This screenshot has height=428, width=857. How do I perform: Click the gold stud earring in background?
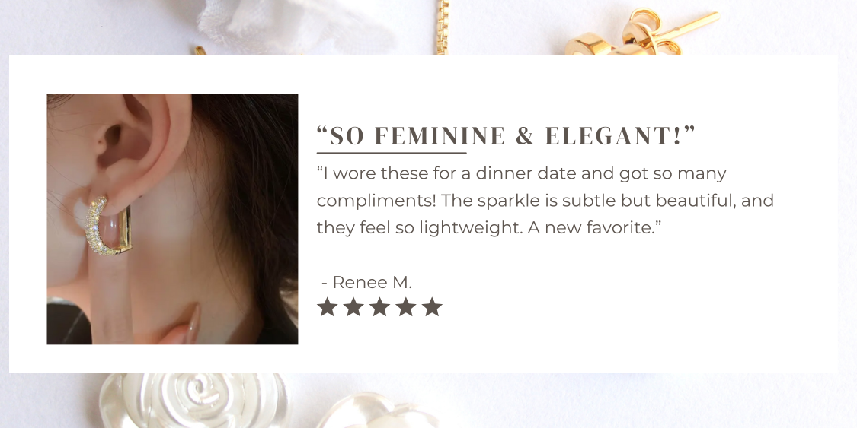(641, 33)
